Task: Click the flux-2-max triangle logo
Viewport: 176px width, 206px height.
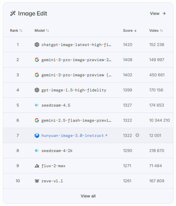Action: [x=37, y=166]
